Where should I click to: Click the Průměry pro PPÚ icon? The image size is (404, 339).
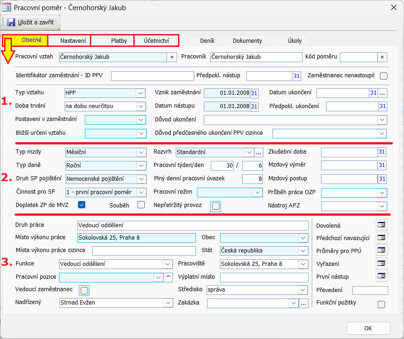(382, 251)
